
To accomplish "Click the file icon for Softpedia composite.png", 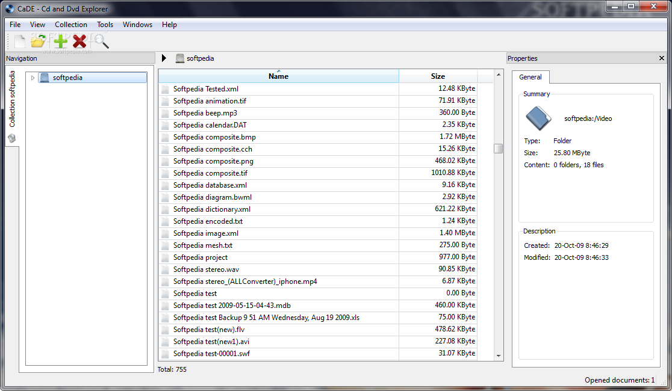I will pos(165,161).
